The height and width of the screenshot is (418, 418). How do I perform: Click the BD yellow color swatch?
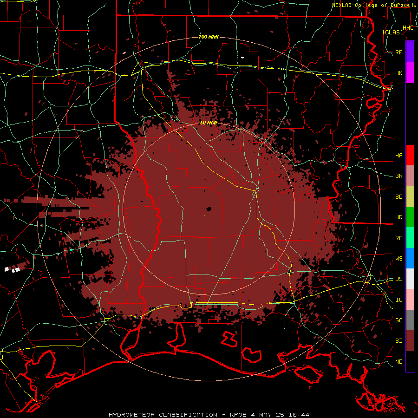click(410, 196)
